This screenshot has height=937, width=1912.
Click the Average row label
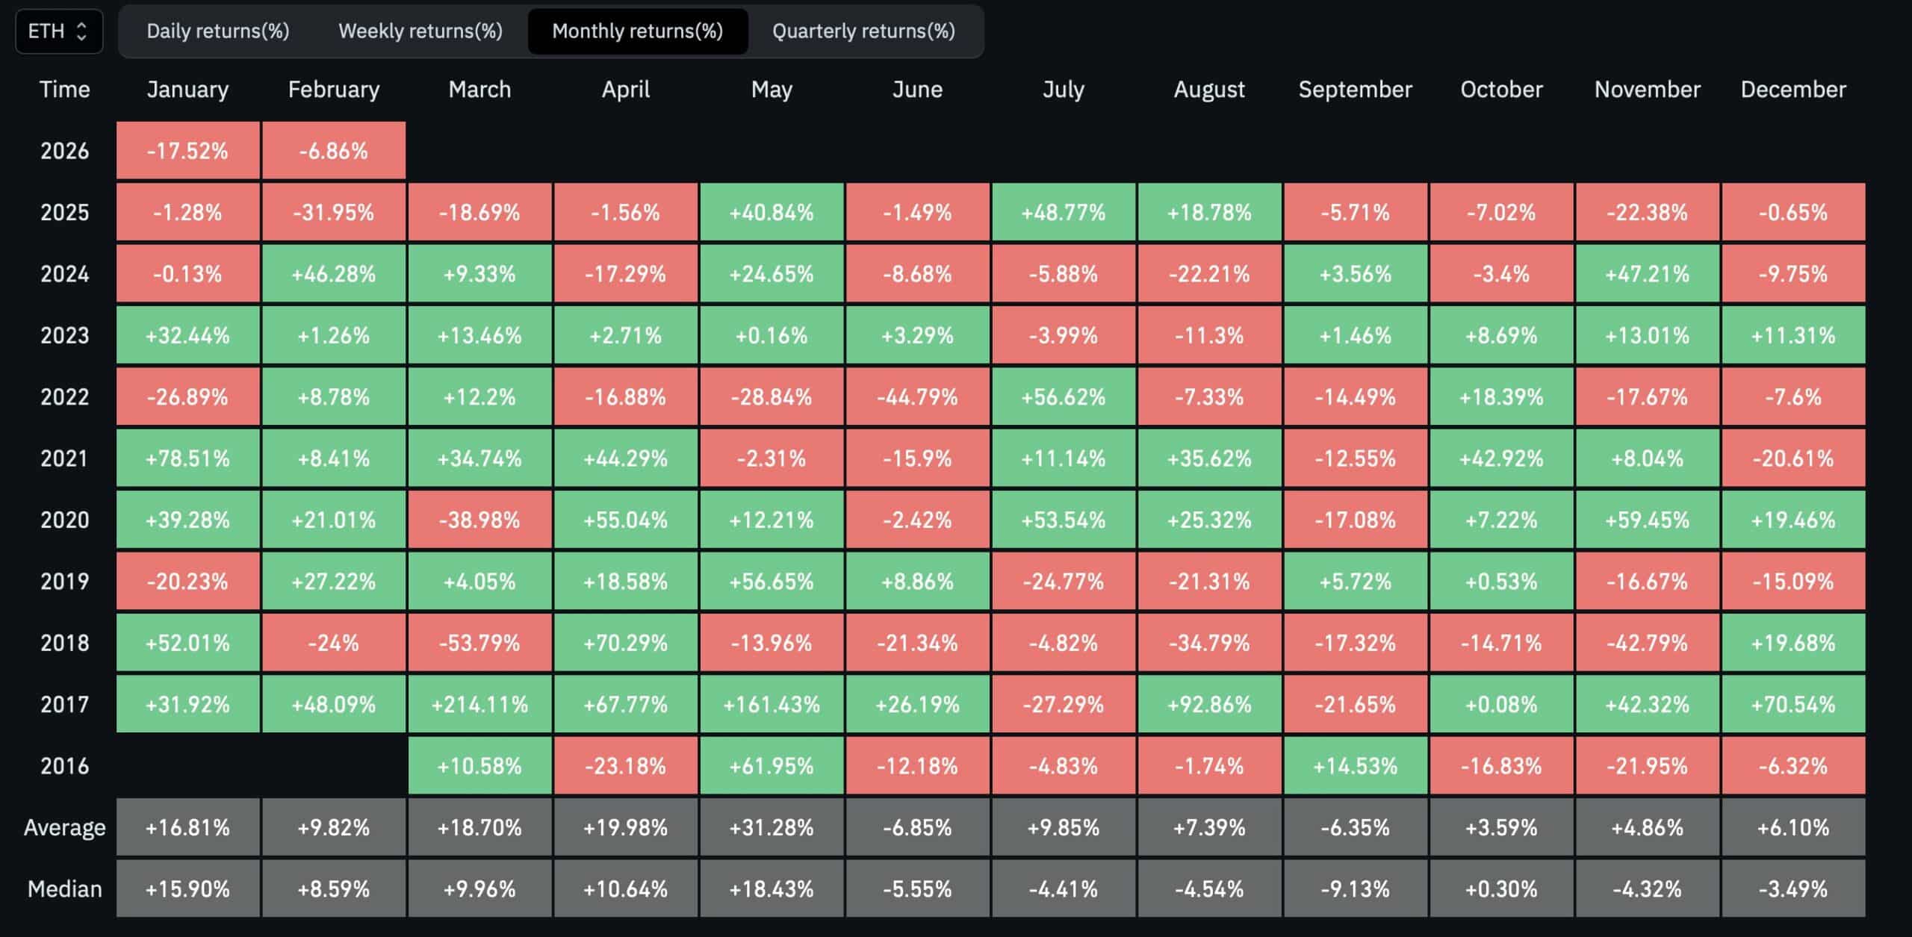64,827
